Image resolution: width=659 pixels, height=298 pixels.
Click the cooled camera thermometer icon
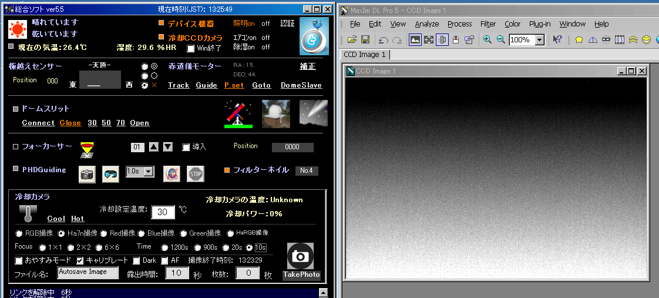pyautogui.click(x=28, y=213)
